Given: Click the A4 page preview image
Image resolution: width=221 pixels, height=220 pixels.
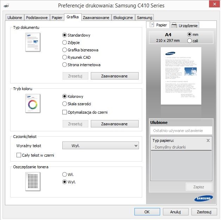Looking at the screenshot, I should click(181, 76).
